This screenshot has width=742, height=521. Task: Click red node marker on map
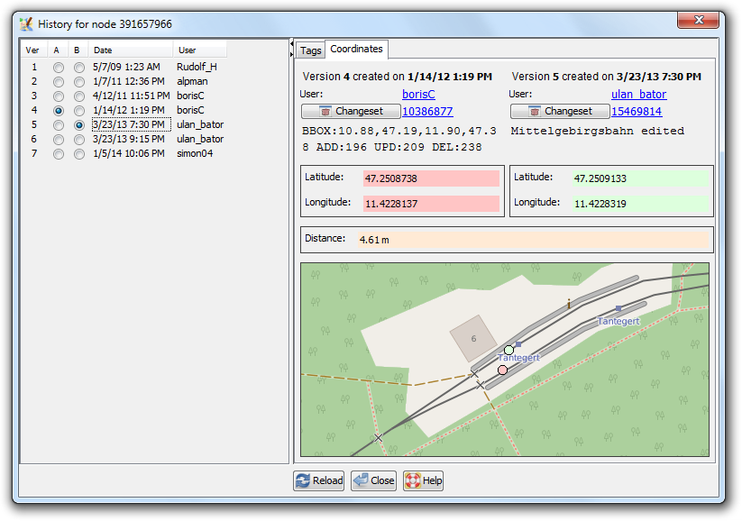(502, 370)
